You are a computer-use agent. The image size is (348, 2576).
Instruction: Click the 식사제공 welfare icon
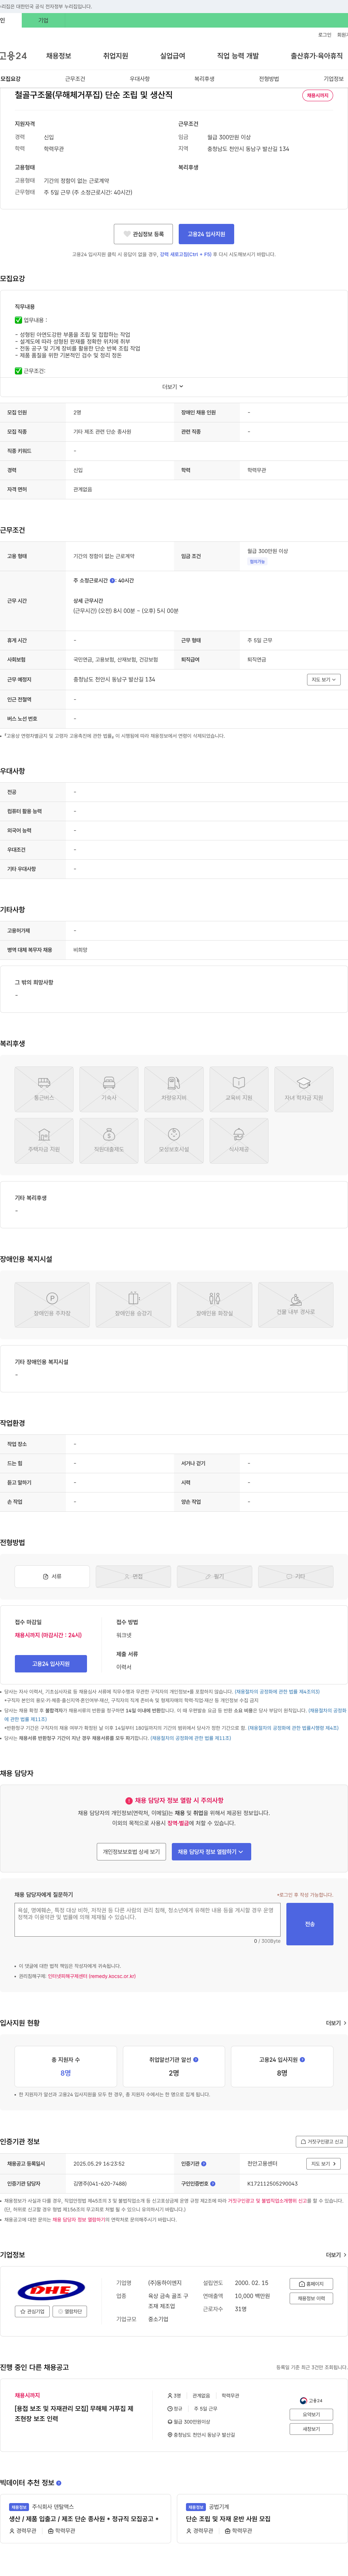coord(239,1141)
